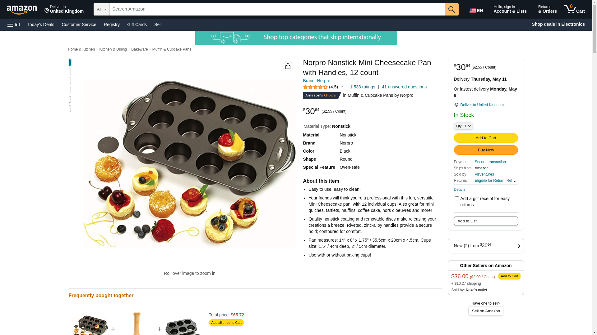Open the 1,533 ratings link
The width and height of the screenshot is (597, 335).
point(362,87)
